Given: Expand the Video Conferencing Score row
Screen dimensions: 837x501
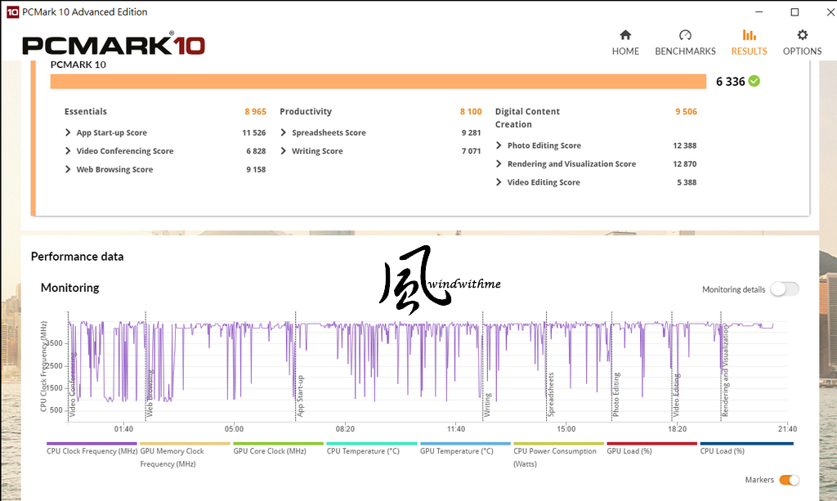Looking at the screenshot, I should pyautogui.click(x=68, y=151).
